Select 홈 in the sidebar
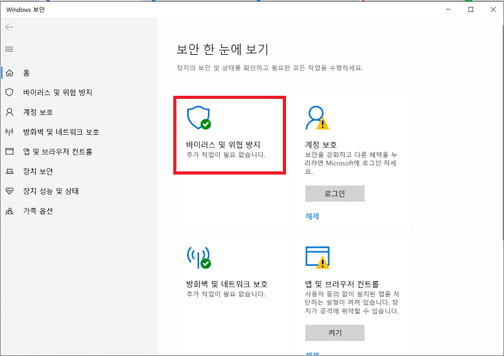This screenshot has height=356, width=504. 26,73
